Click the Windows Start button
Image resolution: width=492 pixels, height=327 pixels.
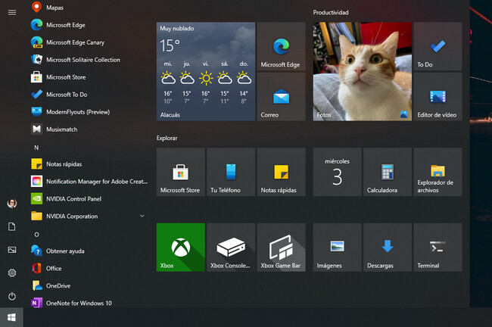point(11,317)
